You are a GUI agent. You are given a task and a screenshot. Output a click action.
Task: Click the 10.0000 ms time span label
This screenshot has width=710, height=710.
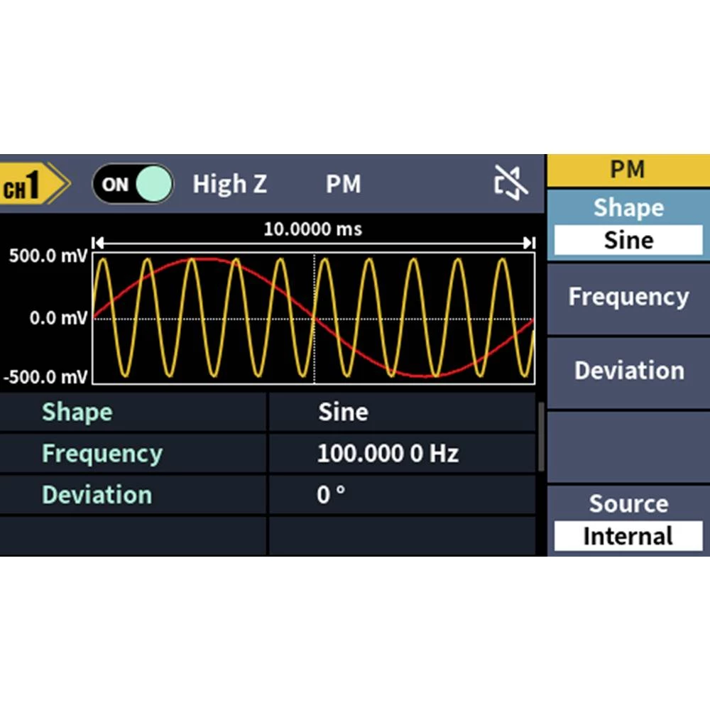312,229
